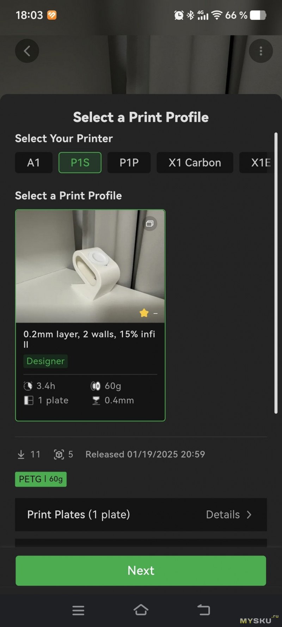Tap the multi-image gallery icon on thumbnail

(x=150, y=224)
